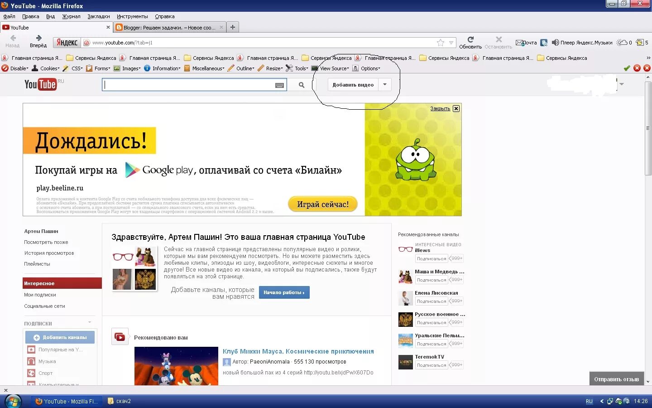Click the Отправить отзыв button
652x408 pixels.
617,379
